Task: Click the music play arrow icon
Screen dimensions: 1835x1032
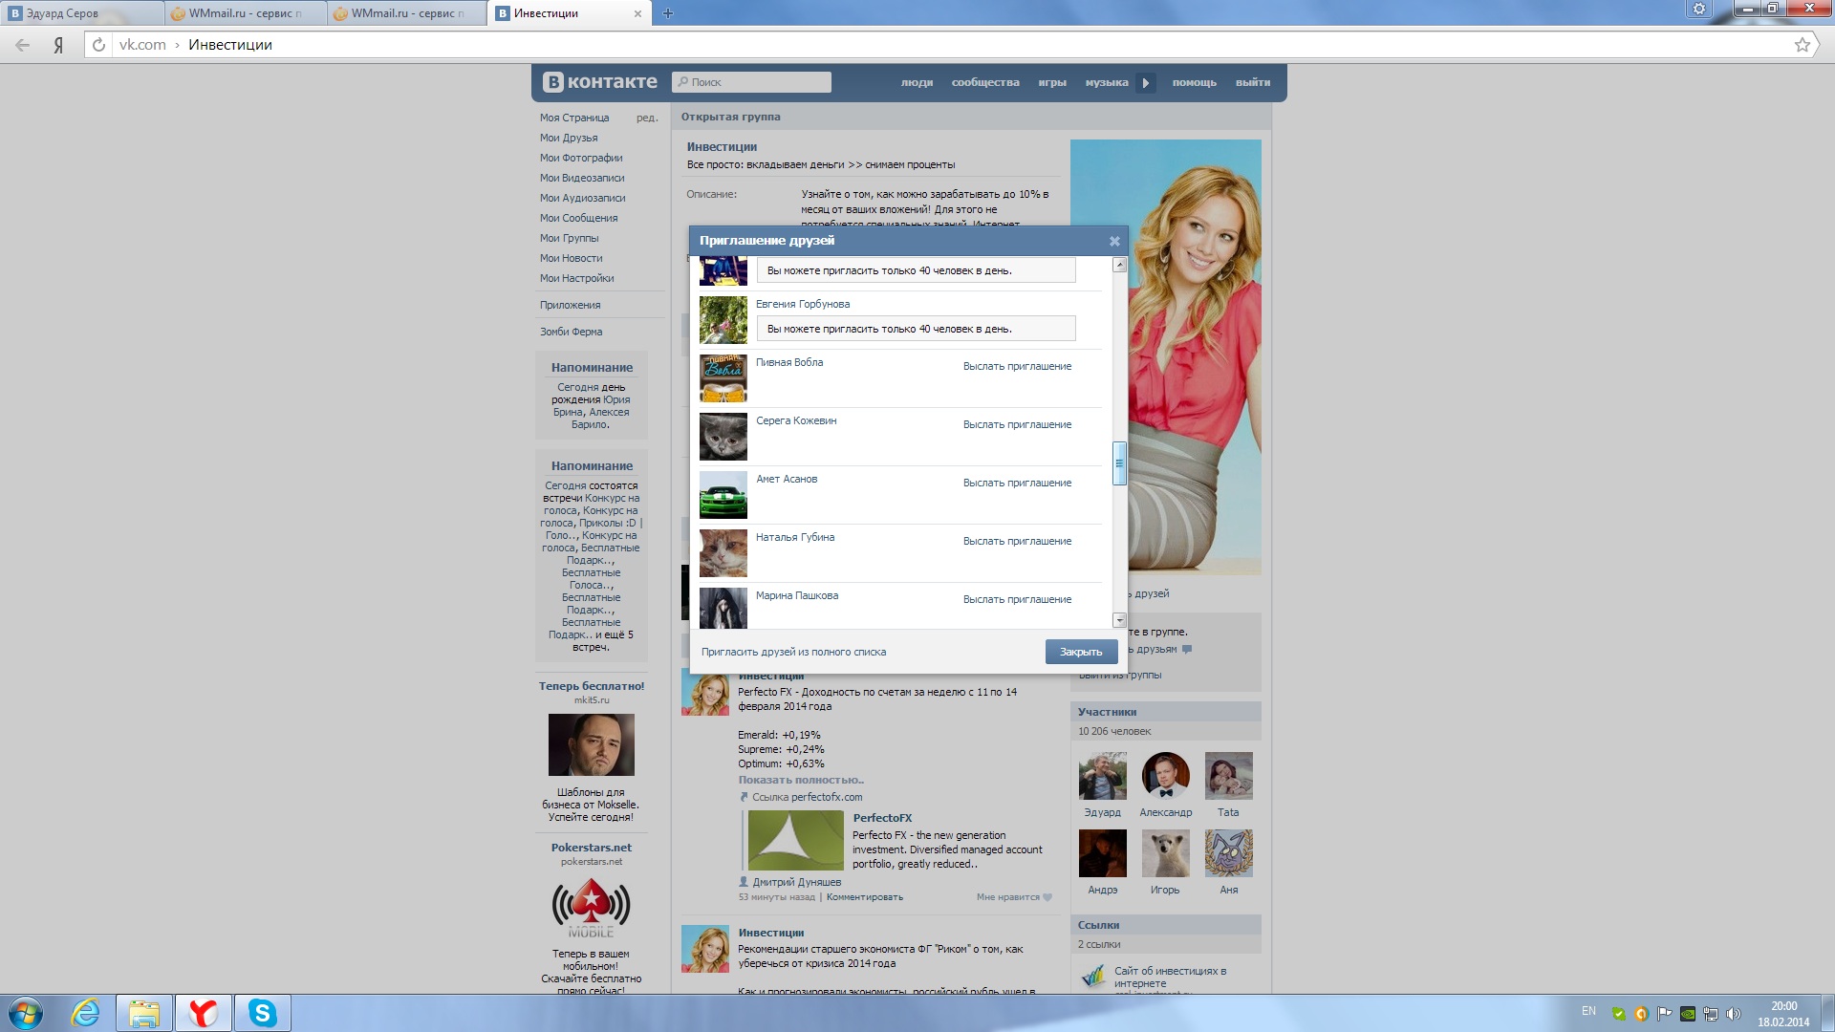Action: pyautogui.click(x=1146, y=83)
